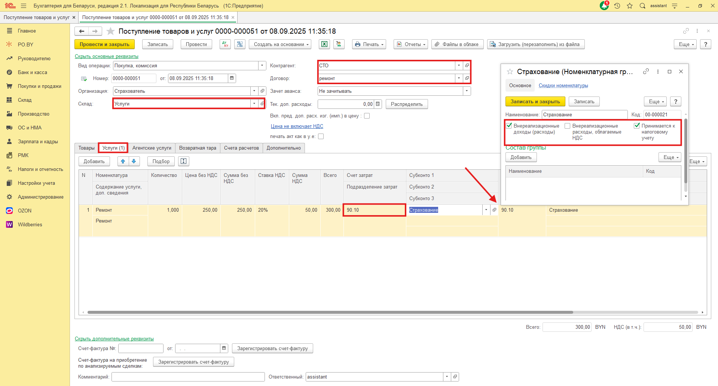This screenshot has height=386, width=718.
Task: Expand the Зачет аванса dropdown
Action: tap(467, 91)
